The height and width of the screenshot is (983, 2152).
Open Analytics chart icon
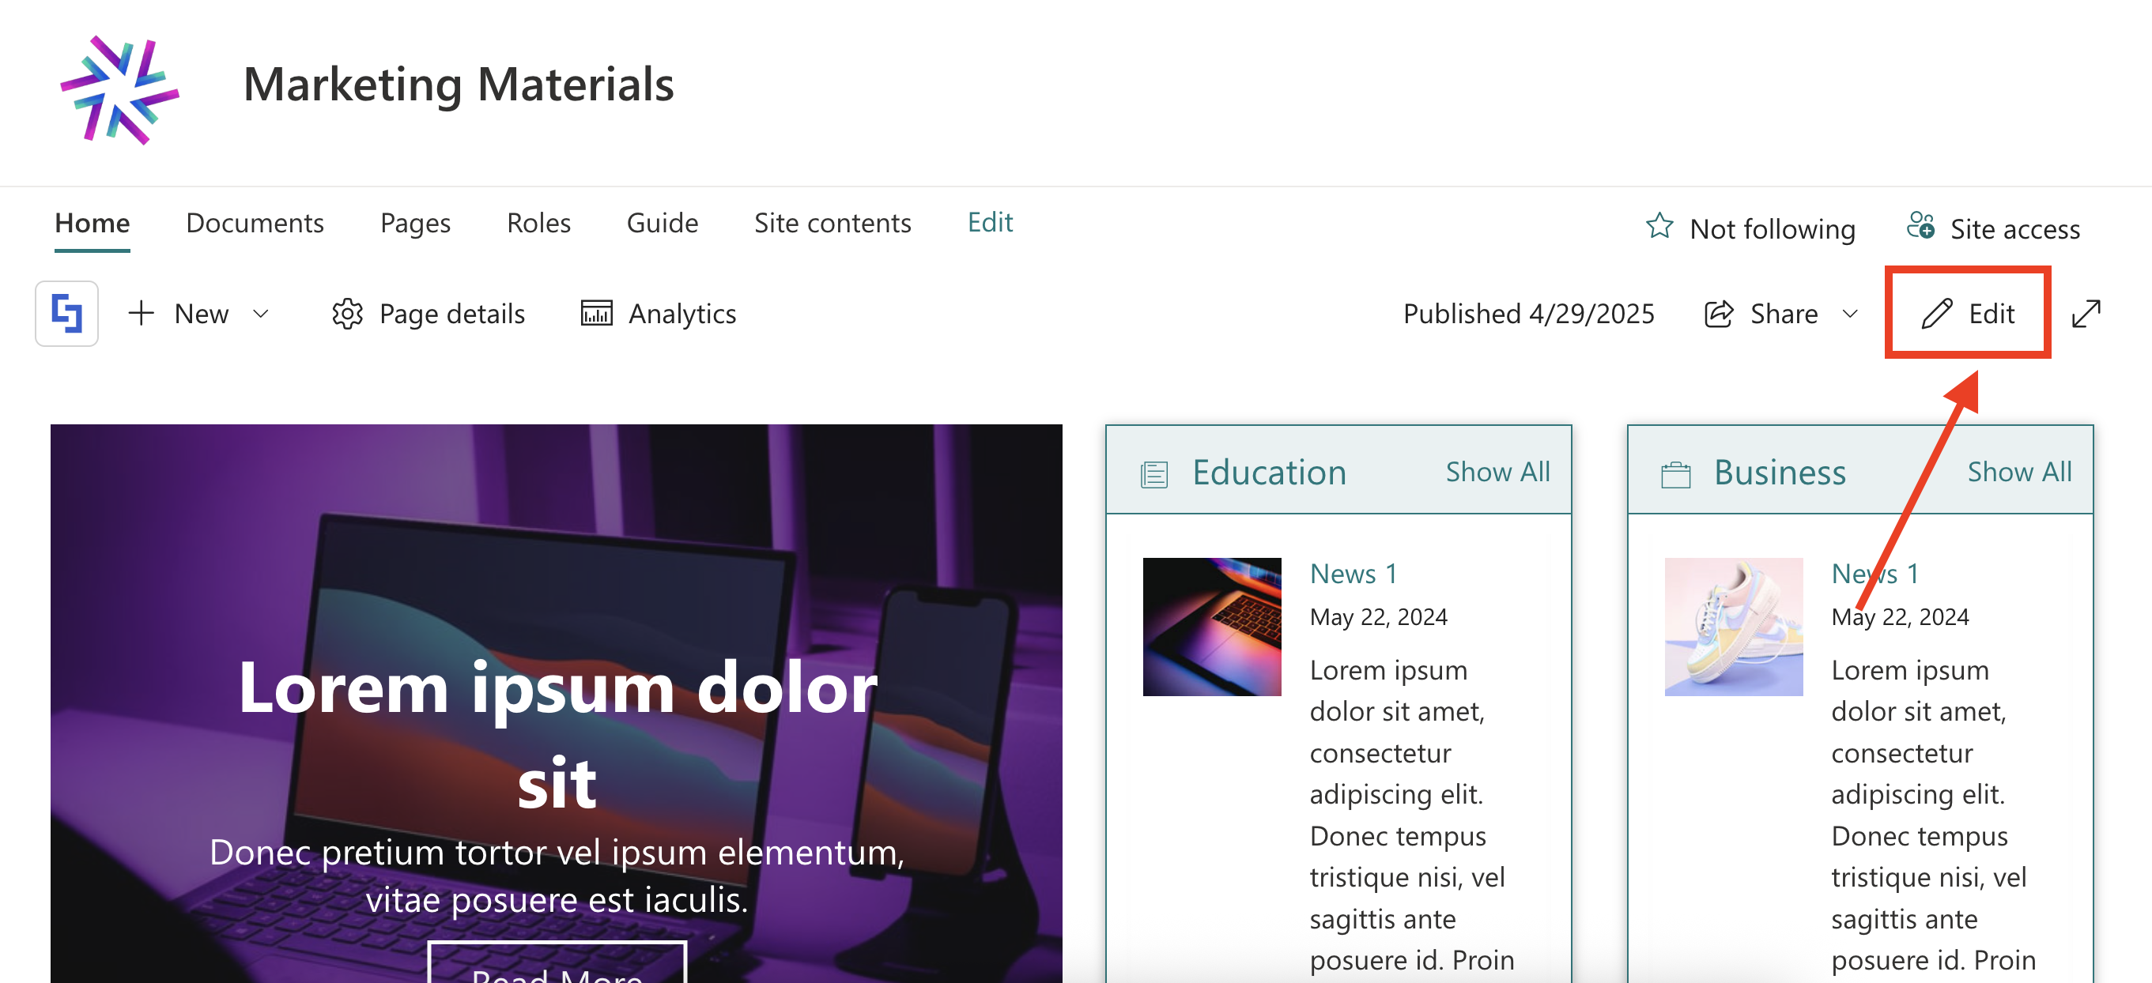596,313
